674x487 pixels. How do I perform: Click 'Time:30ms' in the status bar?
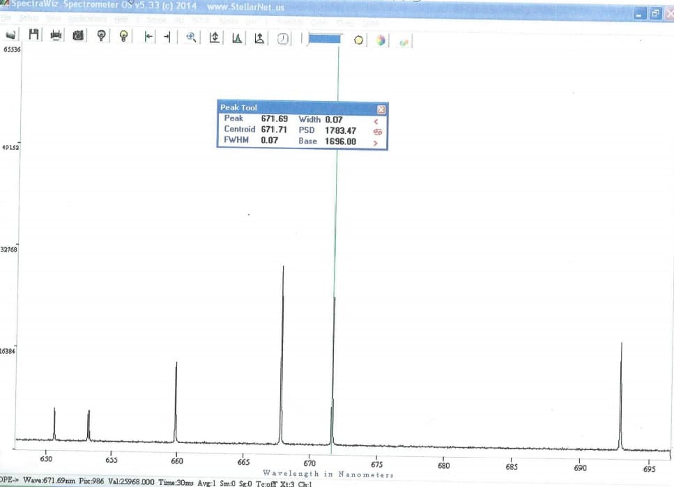click(x=176, y=483)
